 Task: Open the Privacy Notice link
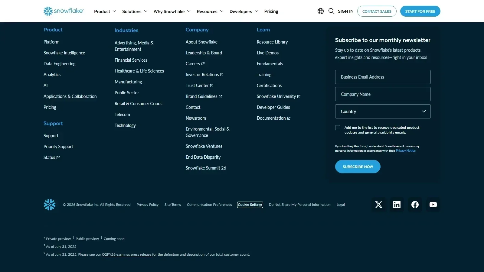(406, 151)
